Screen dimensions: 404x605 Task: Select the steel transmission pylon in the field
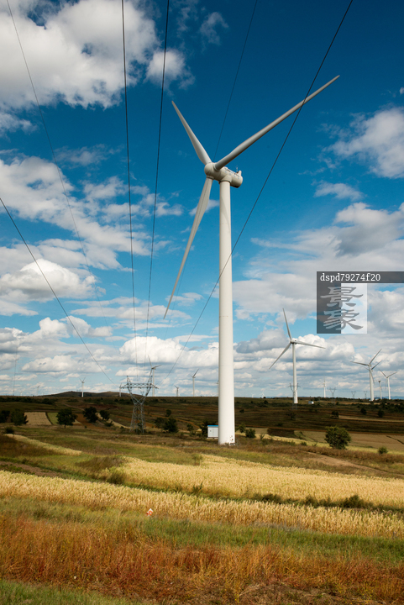pyautogui.click(x=137, y=404)
